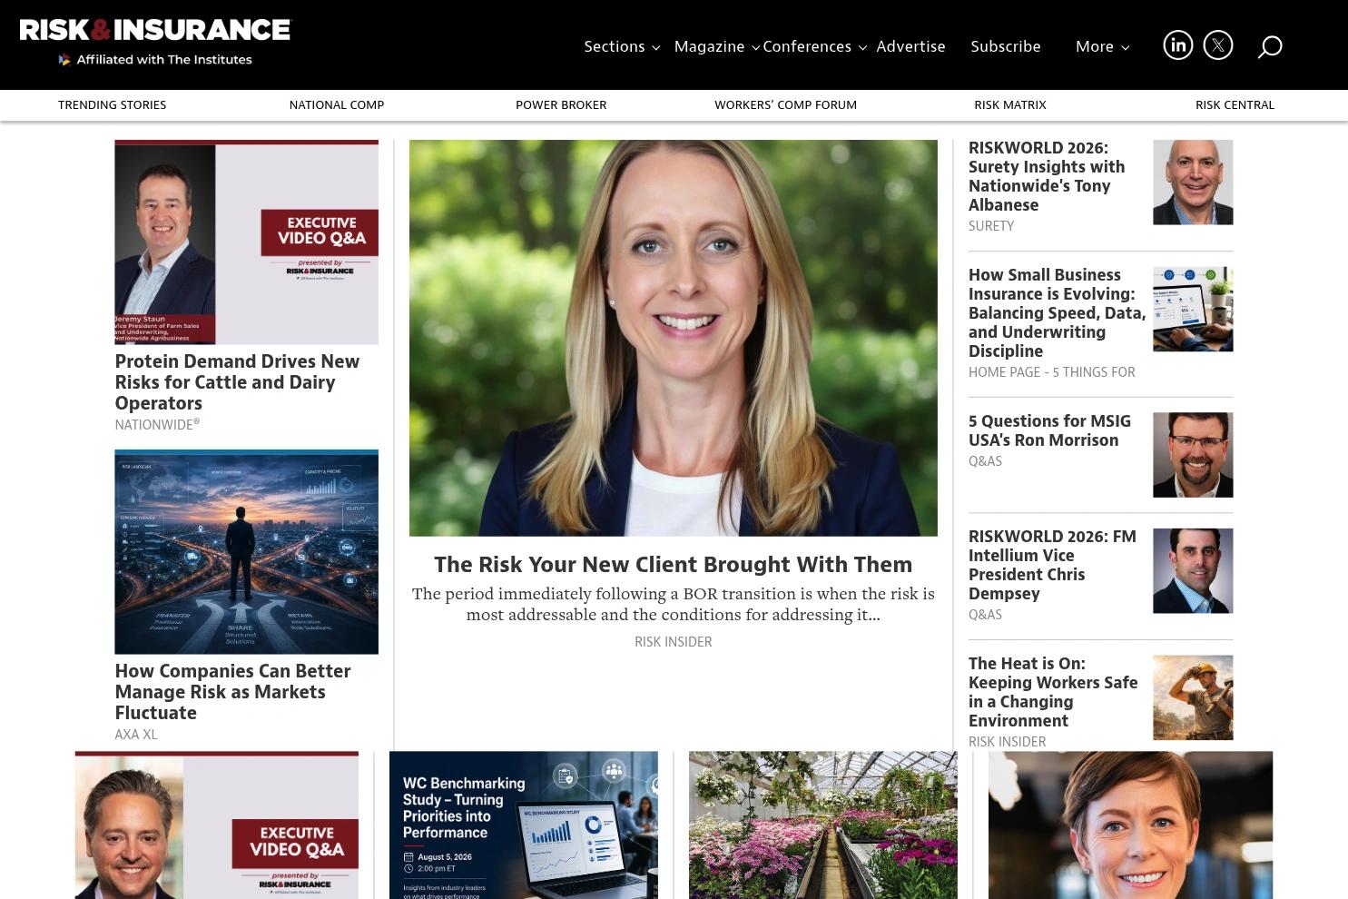The image size is (1348, 899).
Task: Open the bottom-row Executive Video Q&A card
Action: click(x=217, y=825)
